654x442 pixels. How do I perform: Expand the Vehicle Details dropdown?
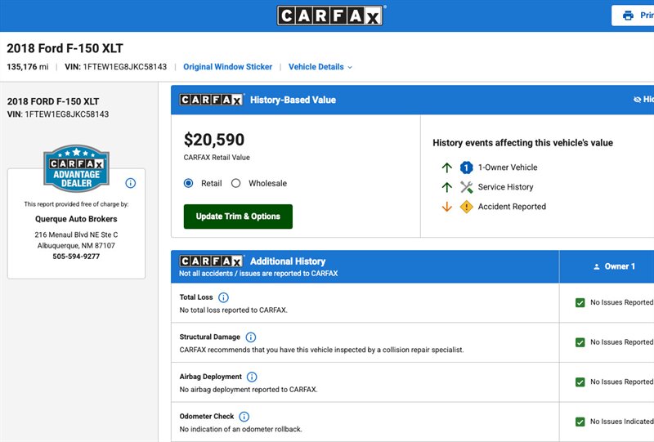pyautogui.click(x=320, y=67)
